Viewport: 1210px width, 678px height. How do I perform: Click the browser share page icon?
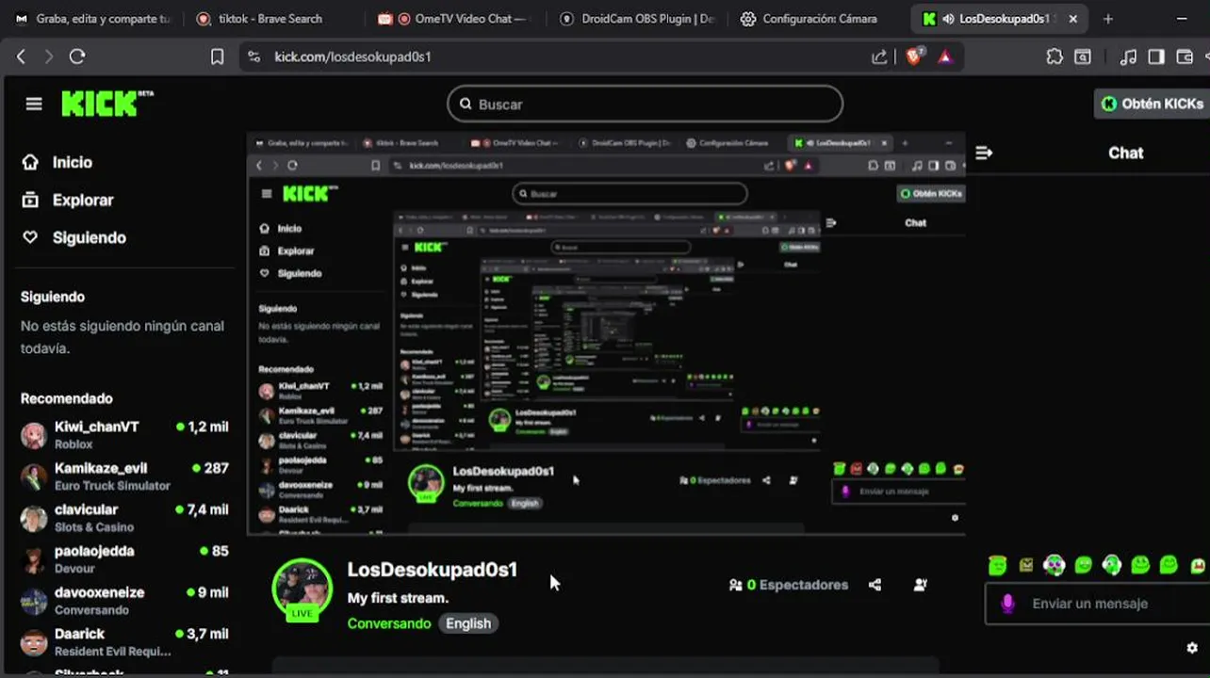tap(879, 56)
